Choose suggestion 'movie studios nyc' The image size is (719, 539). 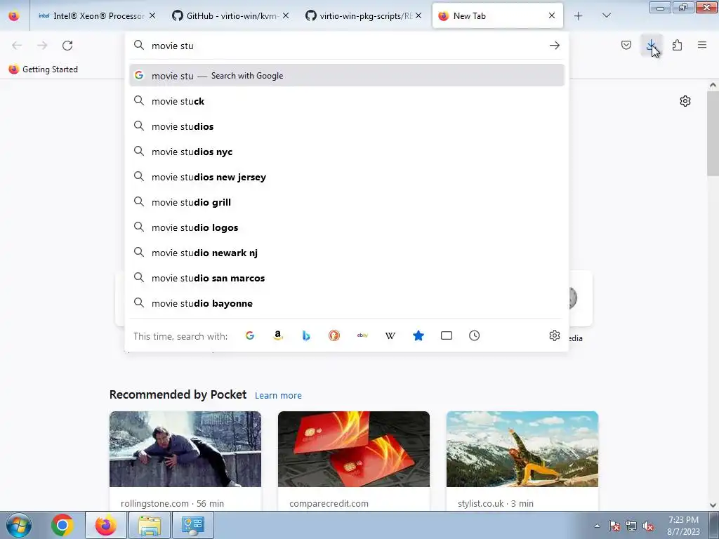pos(347,152)
